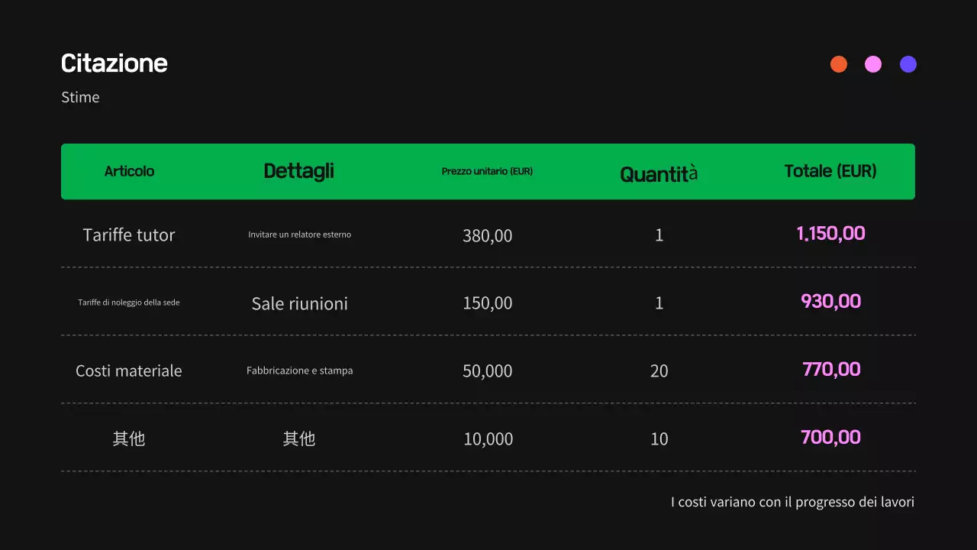
Task: Click the orange dot in the corner
Action: click(839, 64)
